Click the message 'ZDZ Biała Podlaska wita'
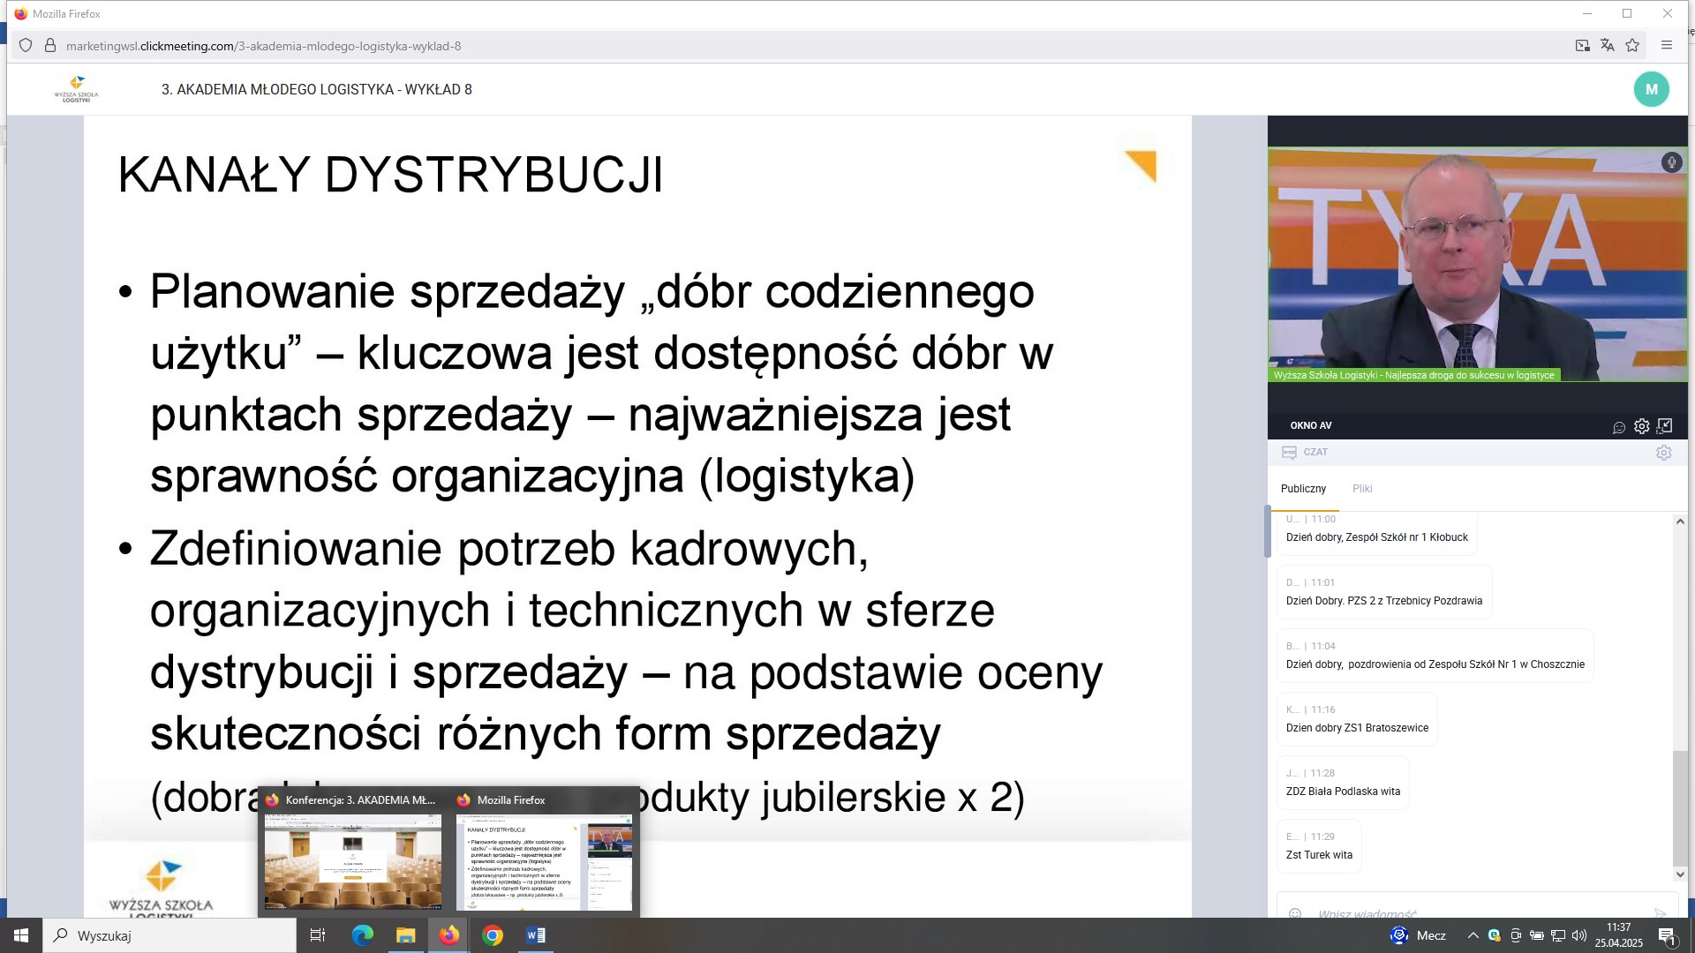Image resolution: width=1695 pixels, height=953 pixels. pyautogui.click(x=1343, y=792)
